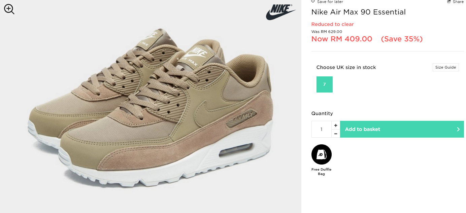Decrease quantity with the minus button
Screen dimensions: 466x213
coord(336,134)
